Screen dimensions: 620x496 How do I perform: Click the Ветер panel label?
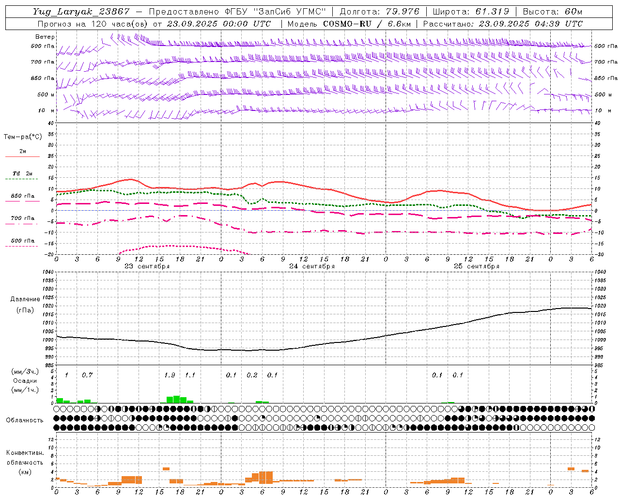pos(45,37)
